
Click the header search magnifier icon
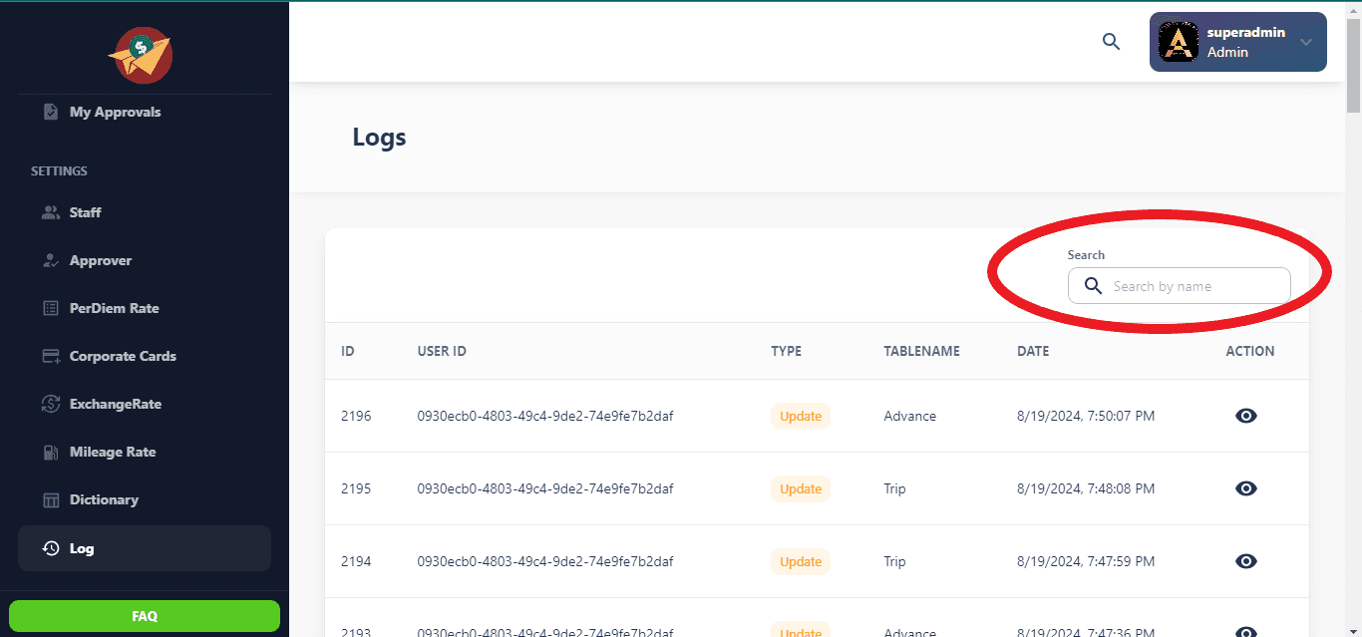(x=1111, y=42)
